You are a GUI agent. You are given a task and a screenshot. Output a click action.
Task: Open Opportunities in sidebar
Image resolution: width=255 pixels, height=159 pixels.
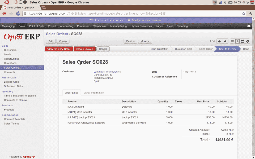coord(11,59)
